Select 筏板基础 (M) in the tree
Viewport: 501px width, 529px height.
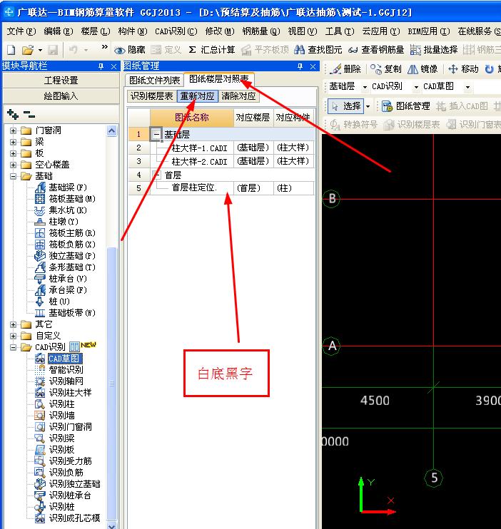coord(66,199)
